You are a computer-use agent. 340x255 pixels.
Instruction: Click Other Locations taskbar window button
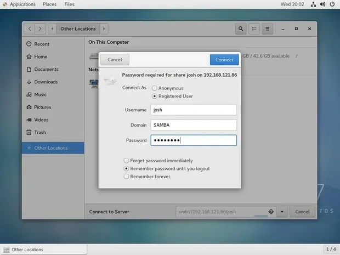coord(43,250)
